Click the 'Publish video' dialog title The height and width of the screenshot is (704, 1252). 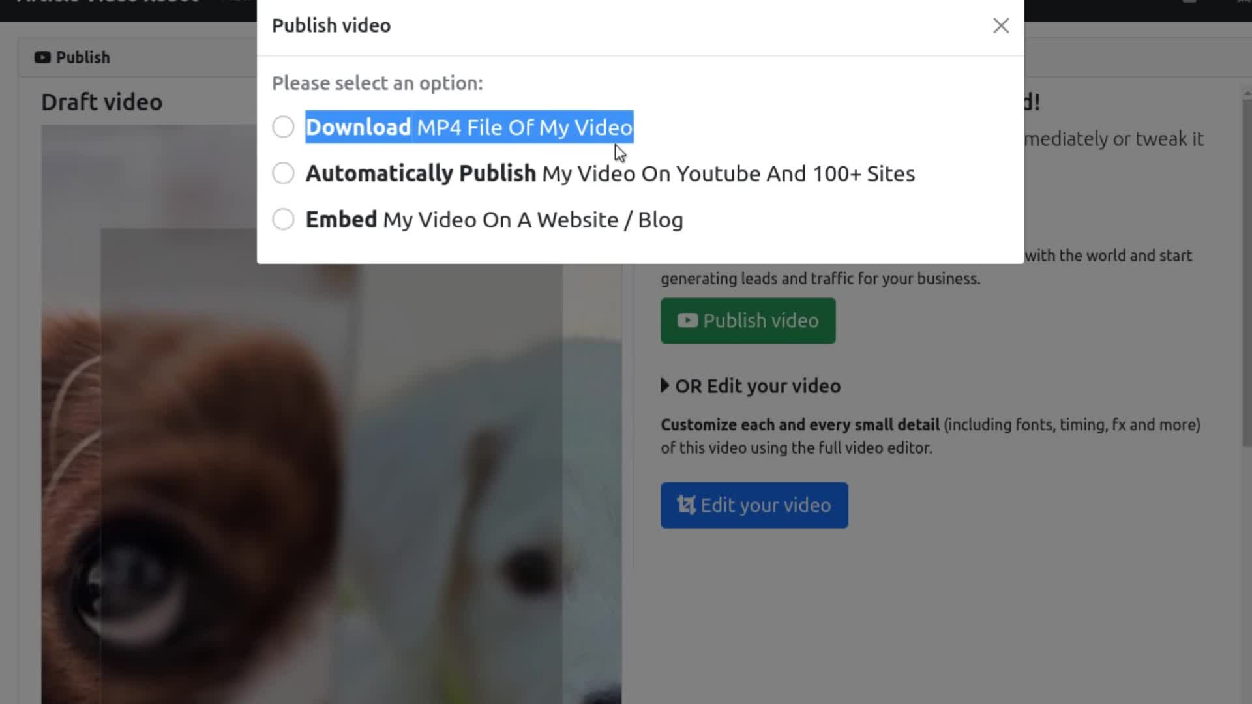[x=331, y=25]
